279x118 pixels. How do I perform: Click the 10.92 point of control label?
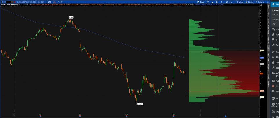(x=262, y=91)
